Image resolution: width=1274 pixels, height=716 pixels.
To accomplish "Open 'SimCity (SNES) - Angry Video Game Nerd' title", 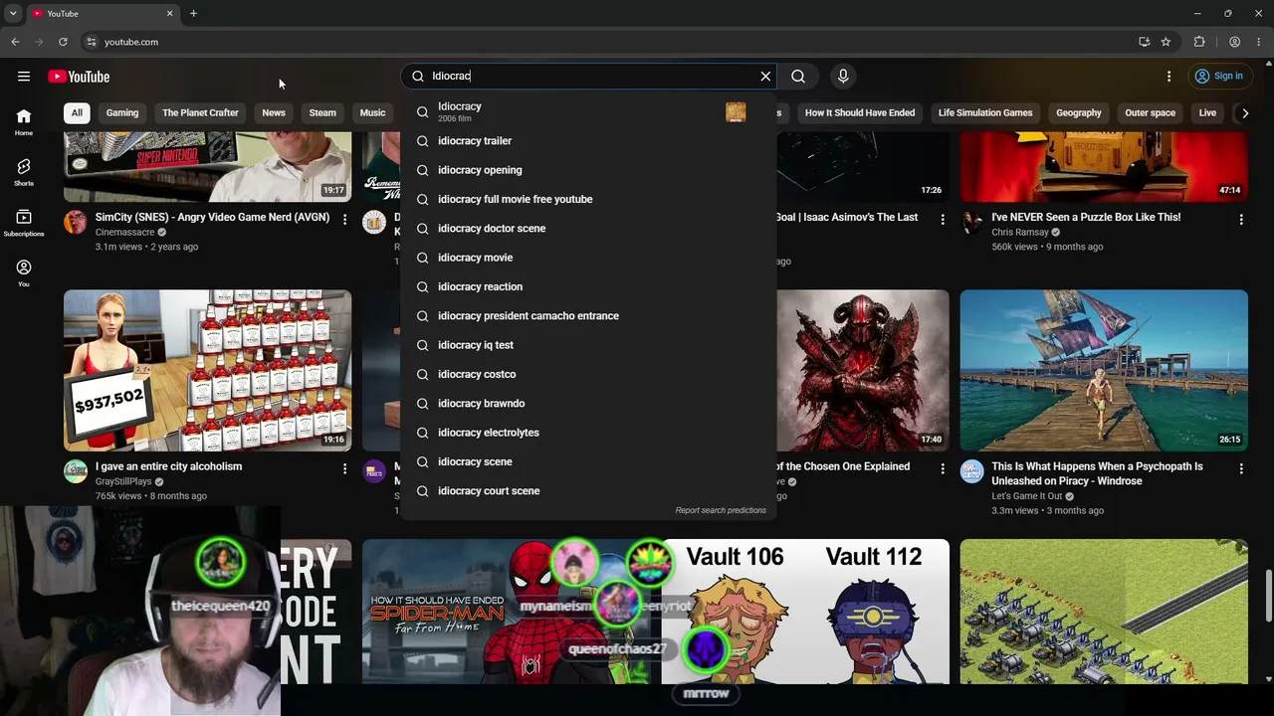I will 212,217.
